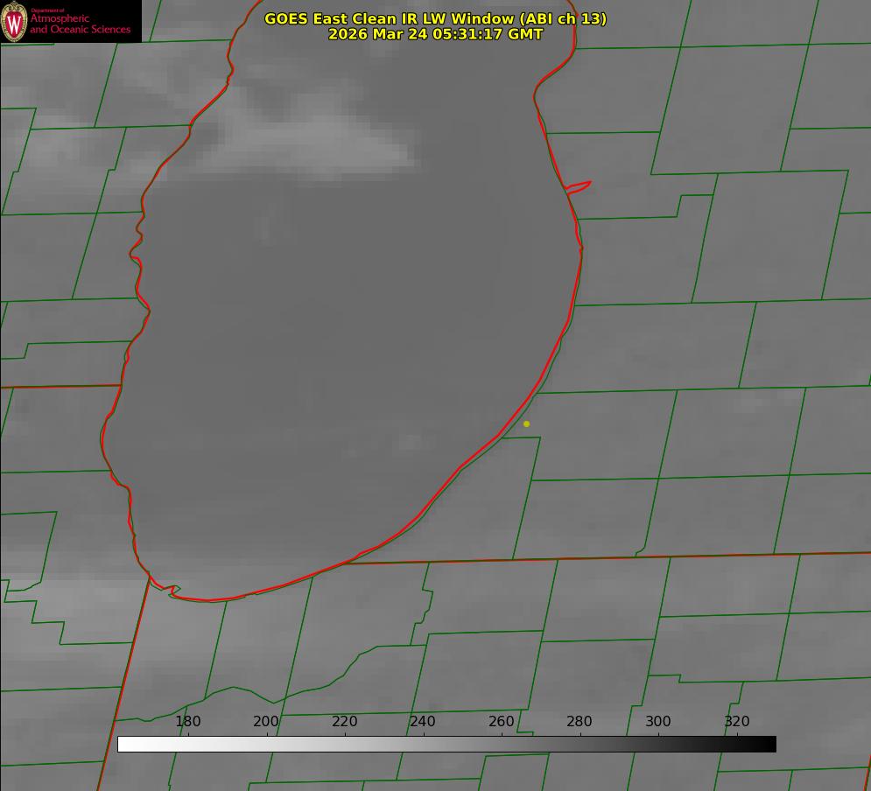Click the University of Wisconsin crest logo
Screen dimensions: 871x791
coord(14,21)
